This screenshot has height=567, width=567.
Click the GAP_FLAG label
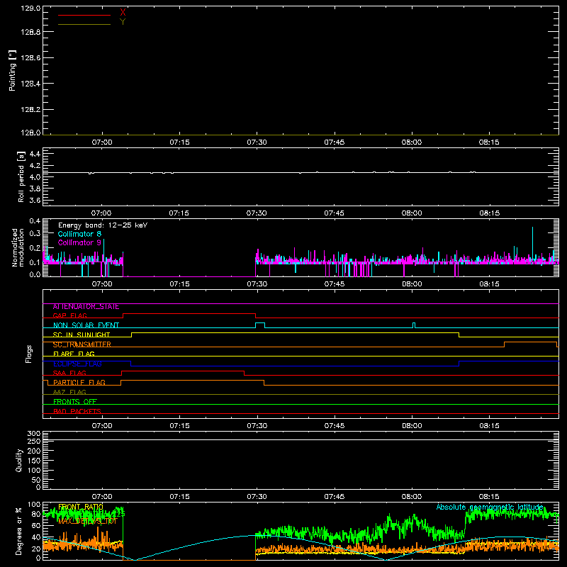(69, 315)
